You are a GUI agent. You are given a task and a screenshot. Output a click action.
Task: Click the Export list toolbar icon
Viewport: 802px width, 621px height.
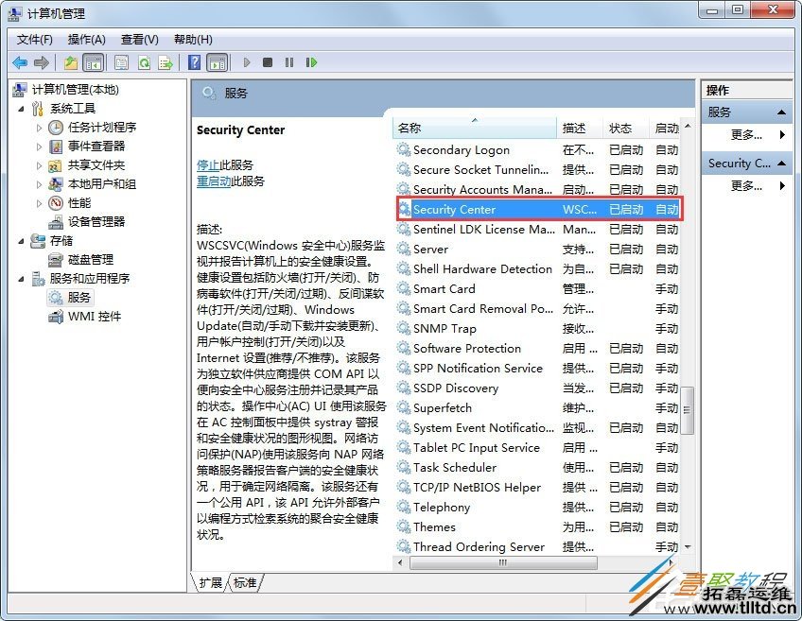point(166,62)
